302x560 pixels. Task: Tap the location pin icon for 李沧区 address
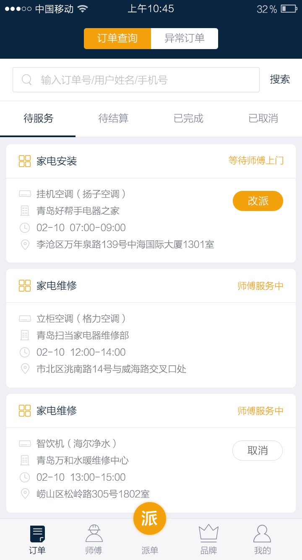click(x=25, y=245)
